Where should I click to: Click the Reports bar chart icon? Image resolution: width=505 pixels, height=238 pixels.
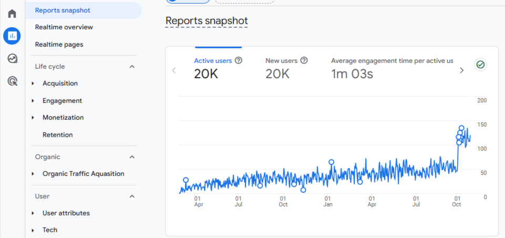(x=12, y=36)
